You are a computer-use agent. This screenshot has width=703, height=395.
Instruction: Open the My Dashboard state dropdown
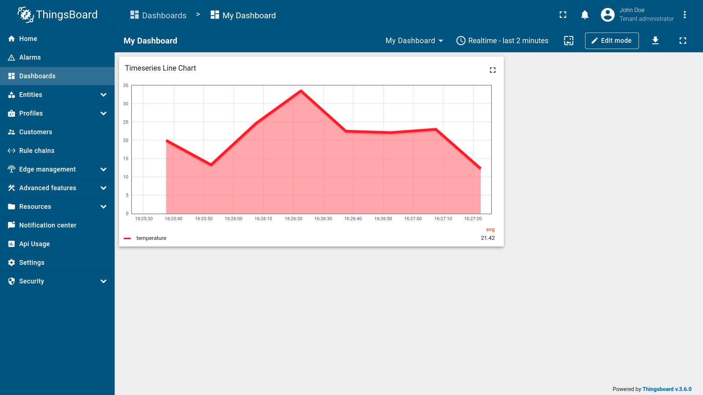414,41
